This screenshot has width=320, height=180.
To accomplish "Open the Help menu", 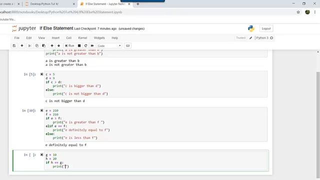I will coord(114,38).
